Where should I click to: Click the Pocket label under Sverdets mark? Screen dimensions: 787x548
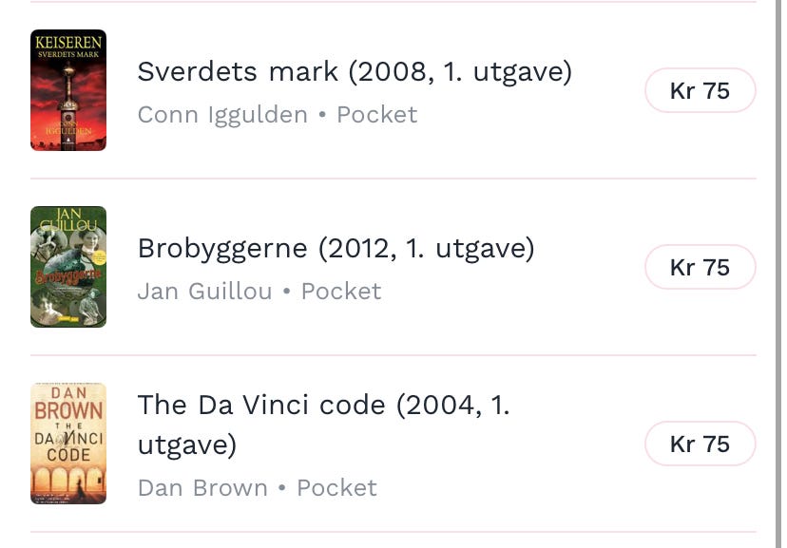tap(377, 115)
